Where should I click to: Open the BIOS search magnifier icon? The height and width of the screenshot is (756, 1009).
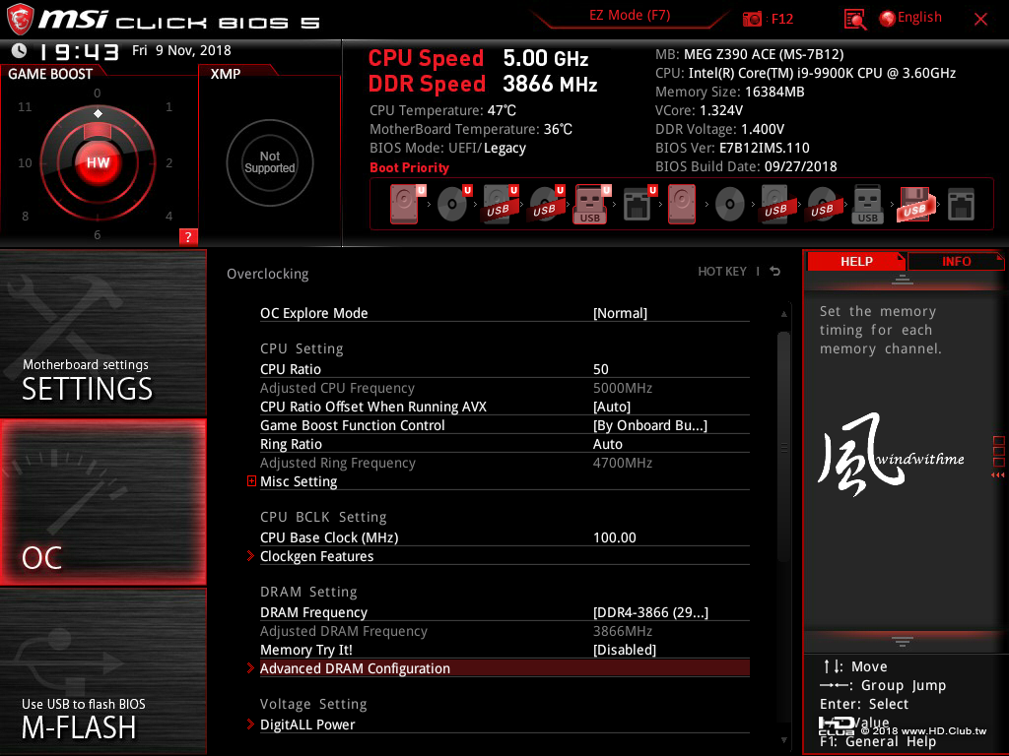pyautogui.click(x=854, y=20)
